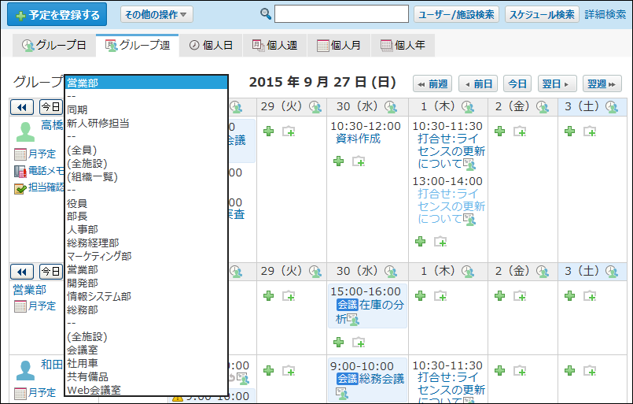Click group day icon beside top 3 (土) header
The image size is (633, 404).
tap(612, 107)
